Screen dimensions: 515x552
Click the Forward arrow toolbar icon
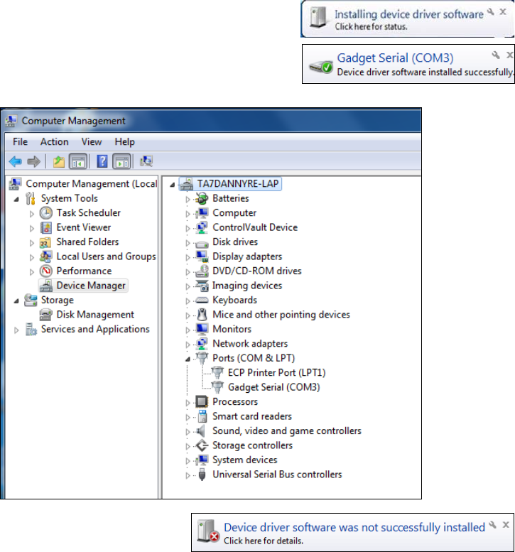(x=34, y=161)
